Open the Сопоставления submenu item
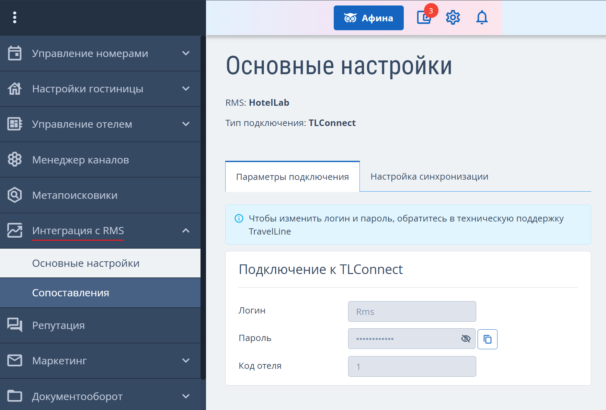Screen dimensions: 606x410 (100, 293)
